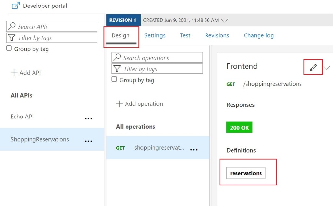Image resolution: width=333 pixels, height=206 pixels.
Task: Click the plus icon next to Add operation
Action: pos(119,104)
